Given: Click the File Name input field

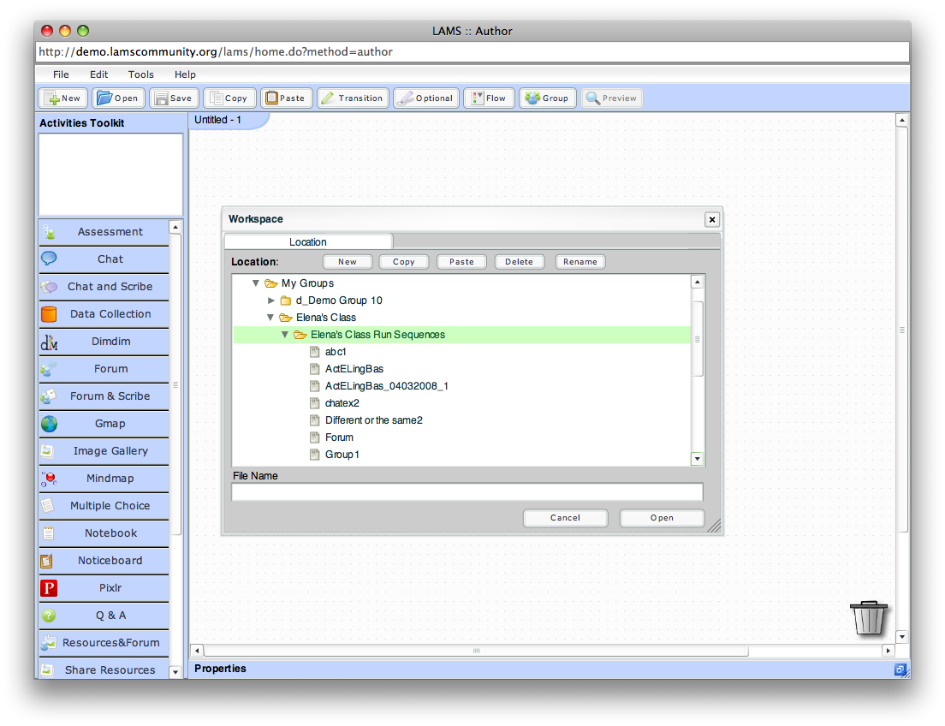Looking at the screenshot, I should (467, 492).
